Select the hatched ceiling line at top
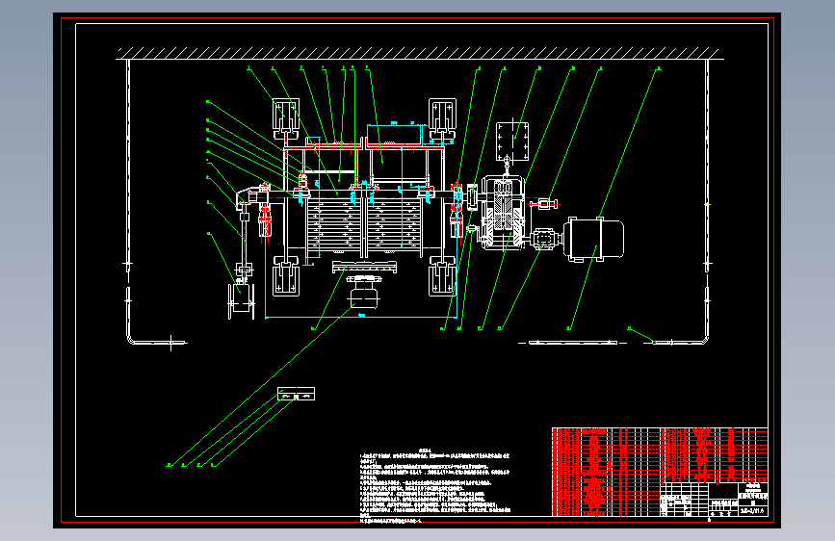 (420, 54)
